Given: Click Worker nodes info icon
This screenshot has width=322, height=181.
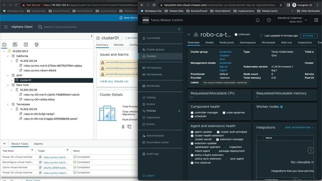Looking at the screenshot, I should tap(281, 107).
